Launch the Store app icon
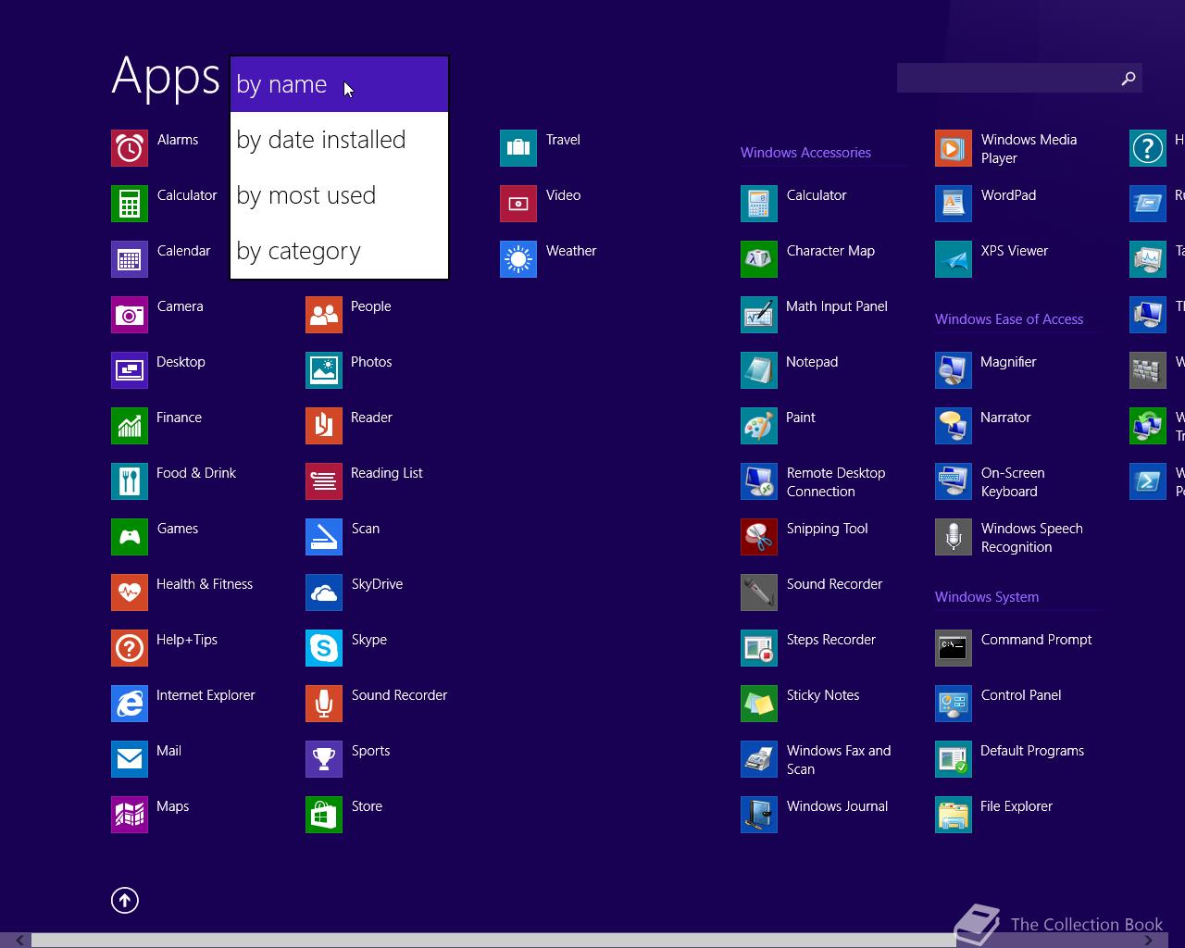Viewport: 1185px width, 948px height. [324, 815]
